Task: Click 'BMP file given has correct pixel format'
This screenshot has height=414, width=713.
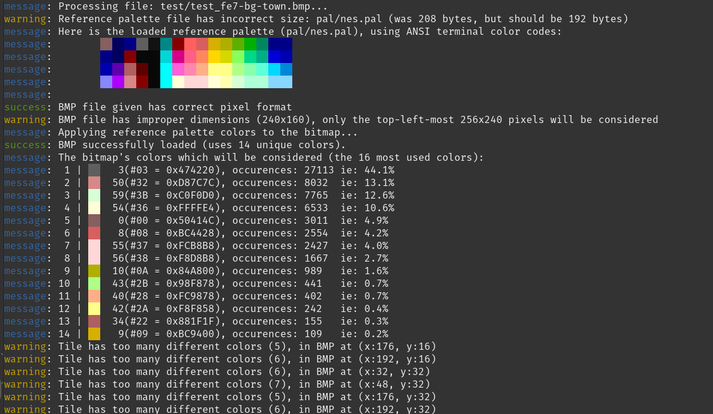Action: pyautogui.click(x=175, y=107)
